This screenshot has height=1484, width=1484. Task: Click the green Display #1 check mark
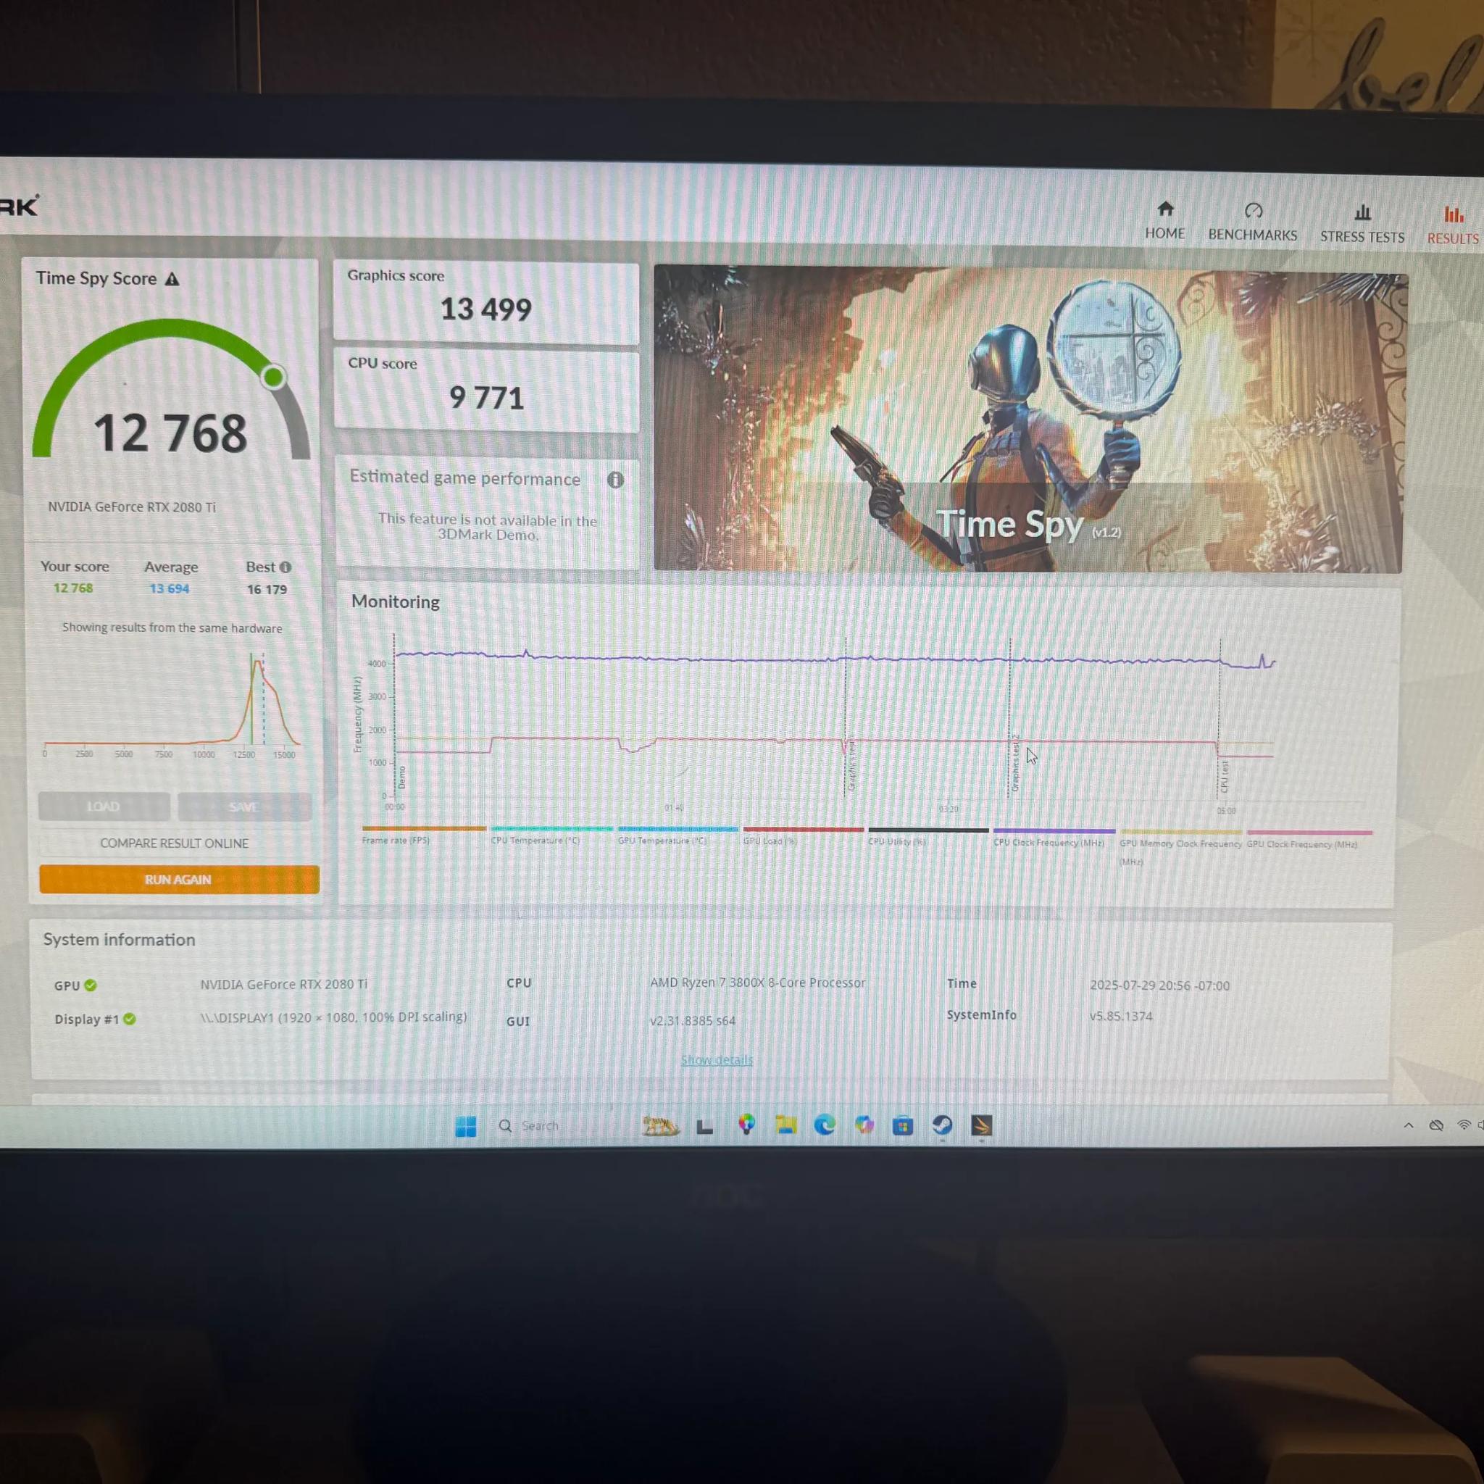click(129, 1019)
